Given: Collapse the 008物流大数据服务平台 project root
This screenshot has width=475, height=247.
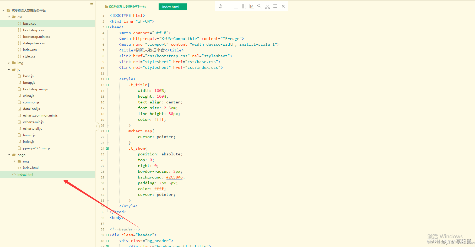Looking at the screenshot, I should (3, 10).
